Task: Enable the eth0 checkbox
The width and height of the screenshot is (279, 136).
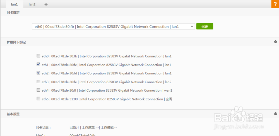Action: pos(38,56)
